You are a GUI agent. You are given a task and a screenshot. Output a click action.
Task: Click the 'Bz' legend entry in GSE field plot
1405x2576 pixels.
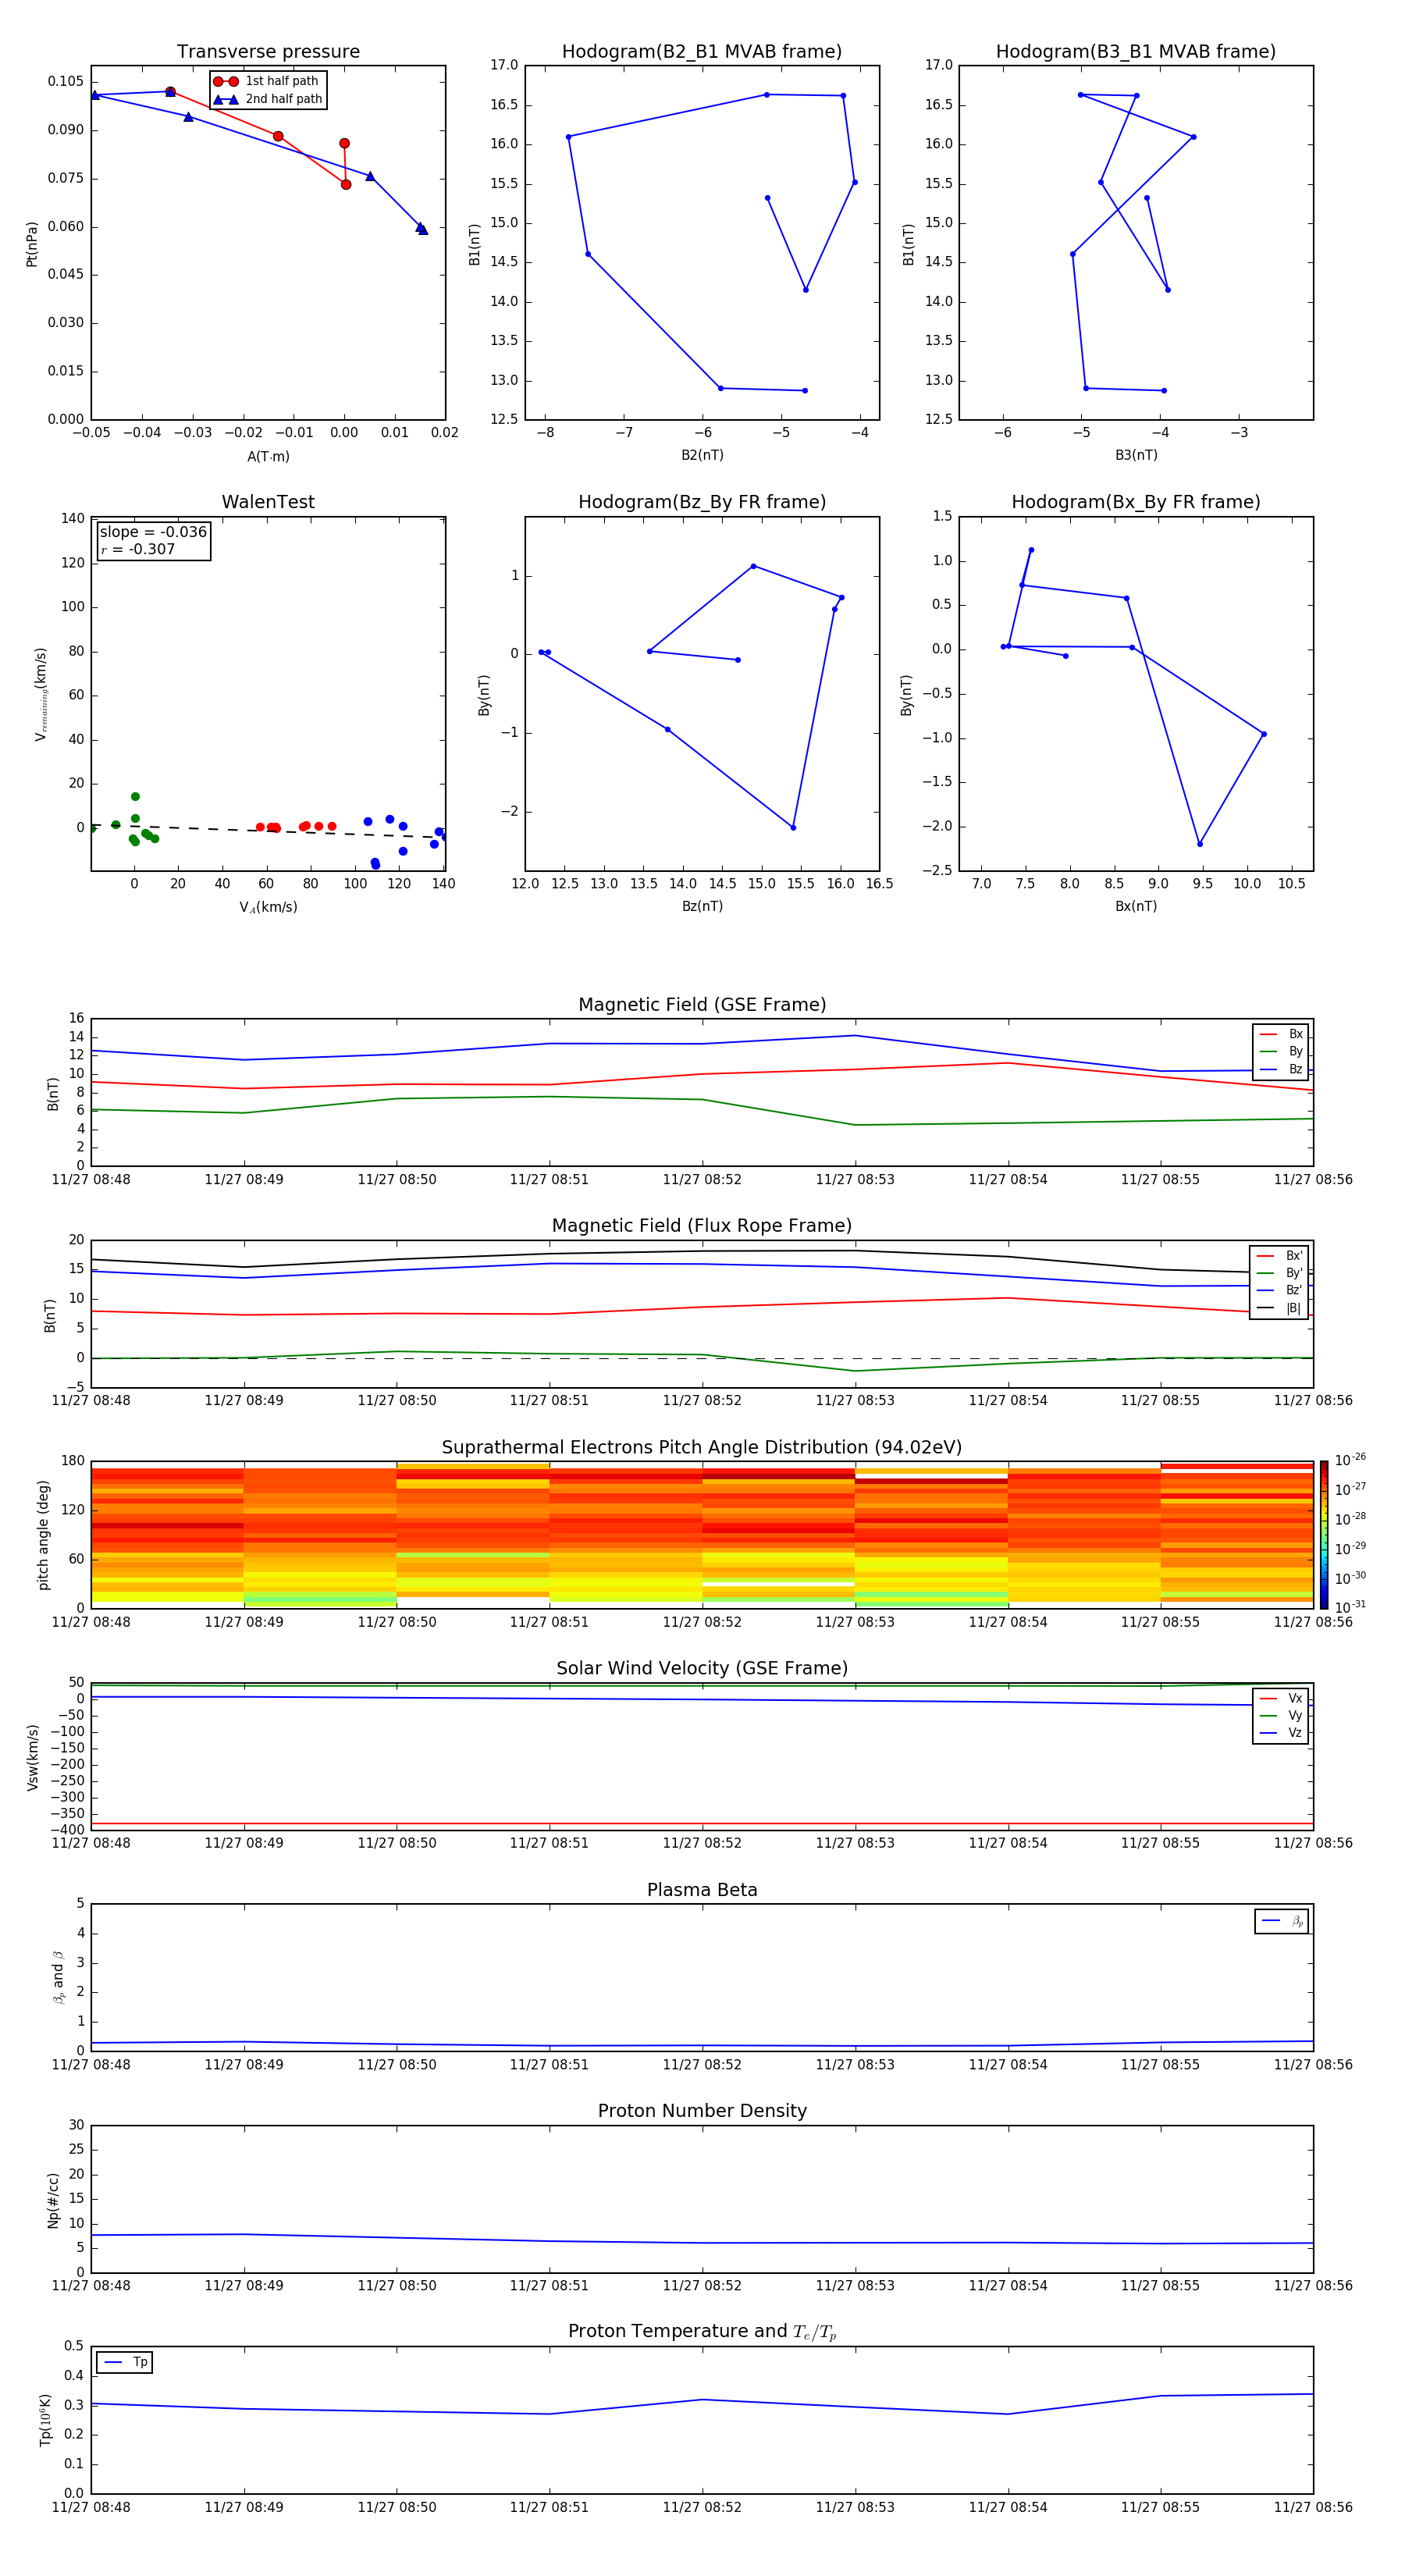[1281, 1069]
